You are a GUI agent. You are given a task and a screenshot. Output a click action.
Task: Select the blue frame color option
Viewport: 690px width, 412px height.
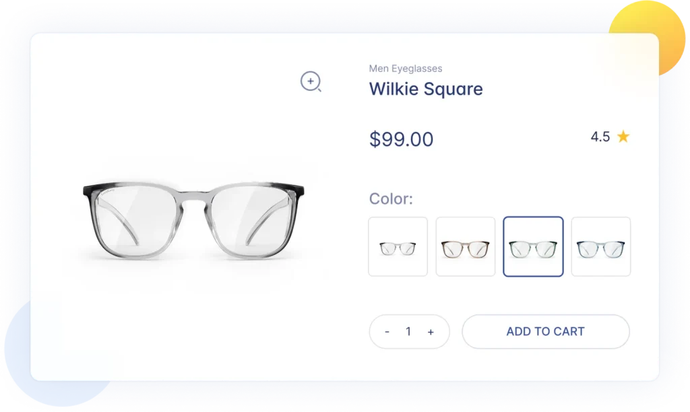pyautogui.click(x=601, y=246)
